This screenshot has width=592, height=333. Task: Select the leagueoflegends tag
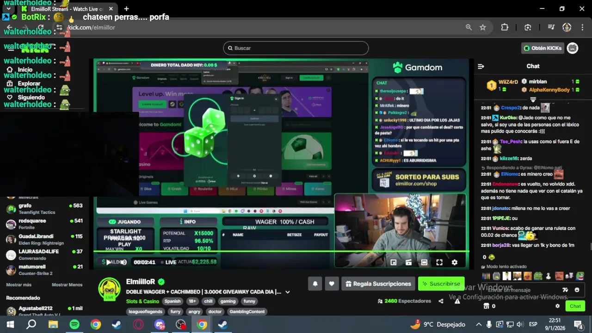point(145,312)
